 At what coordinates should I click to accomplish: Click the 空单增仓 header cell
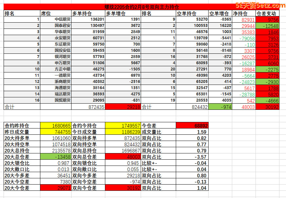point(220,13)
